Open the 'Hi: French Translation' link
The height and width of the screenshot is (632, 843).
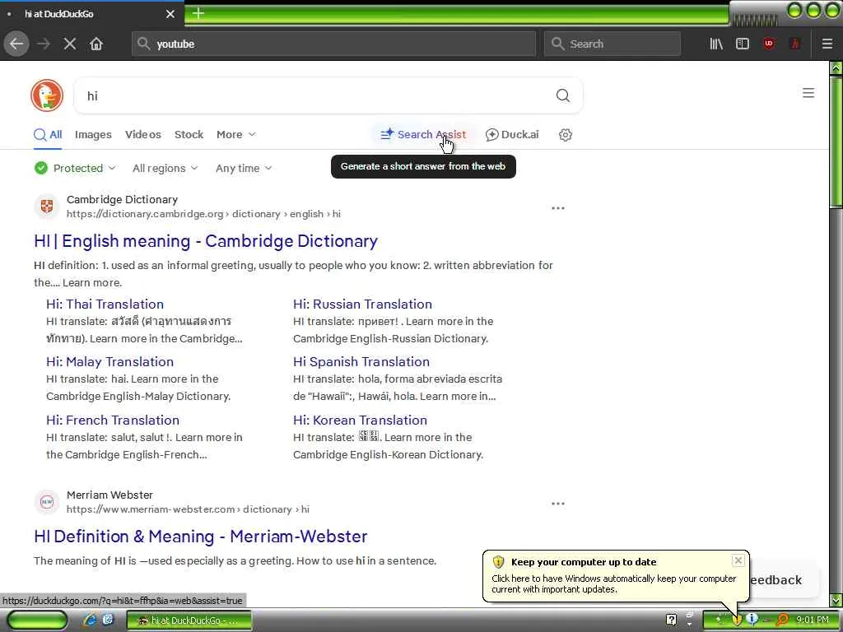[x=112, y=420]
